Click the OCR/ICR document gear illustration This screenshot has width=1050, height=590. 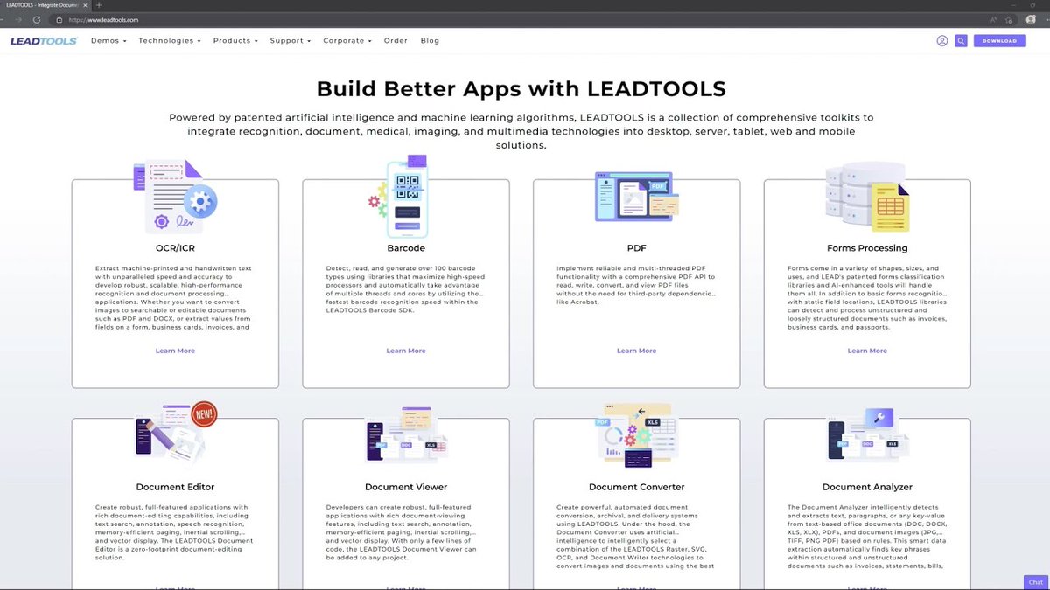pos(175,197)
